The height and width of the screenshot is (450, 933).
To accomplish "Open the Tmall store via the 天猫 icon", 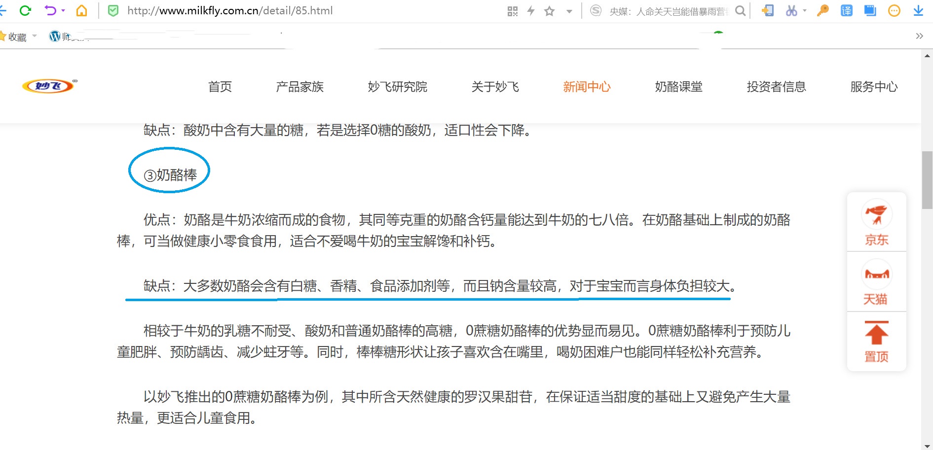I will coord(876,282).
